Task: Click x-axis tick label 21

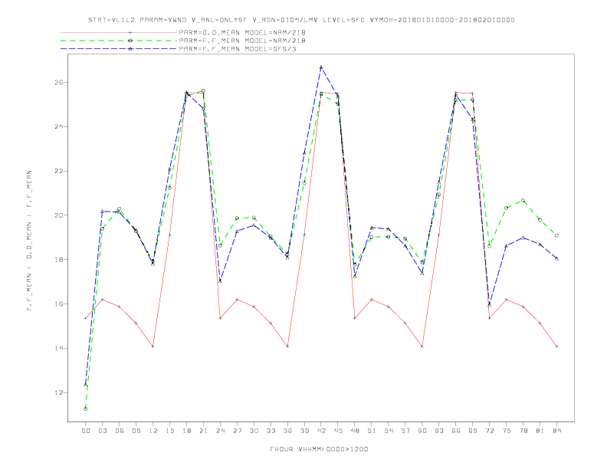Action: [x=203, y=431]
